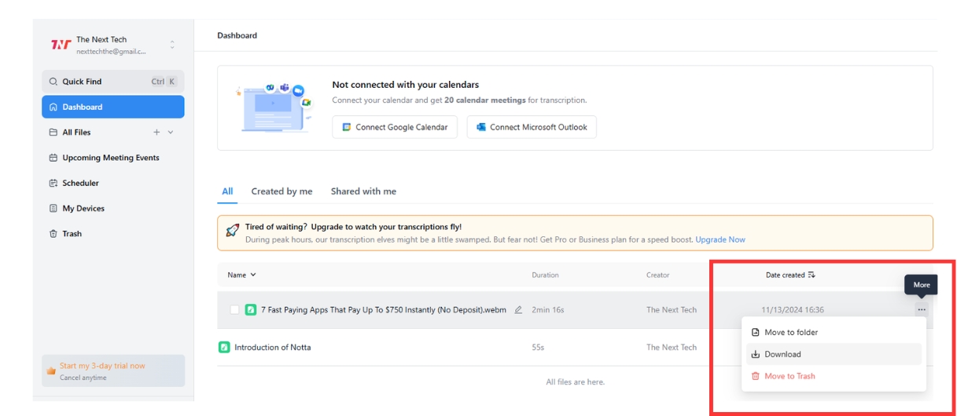The image size is (979, 416).
Task: Click the Dashboard home icon in the sidebar
Action: (53, 107)
